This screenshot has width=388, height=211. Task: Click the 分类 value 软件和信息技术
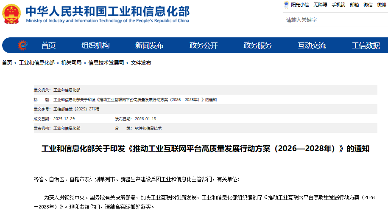click(148, 128)
